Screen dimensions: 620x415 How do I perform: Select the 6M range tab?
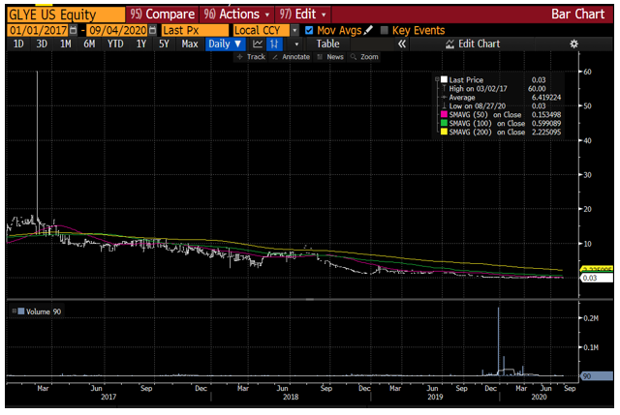coord(89,44)
